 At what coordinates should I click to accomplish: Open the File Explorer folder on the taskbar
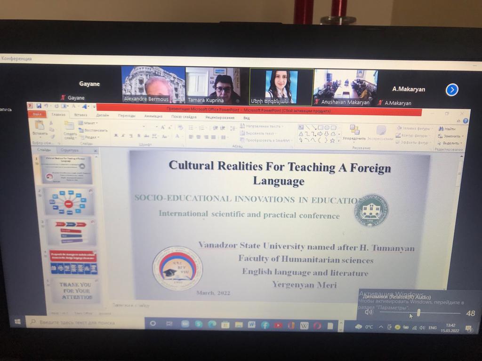point(239,324)
